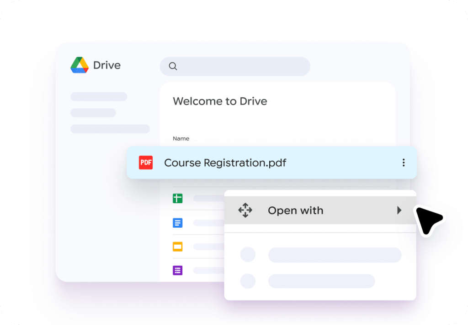468x325 pixels.
Task: Sort files by the Name column header
Action: click(x=181, y=138)
